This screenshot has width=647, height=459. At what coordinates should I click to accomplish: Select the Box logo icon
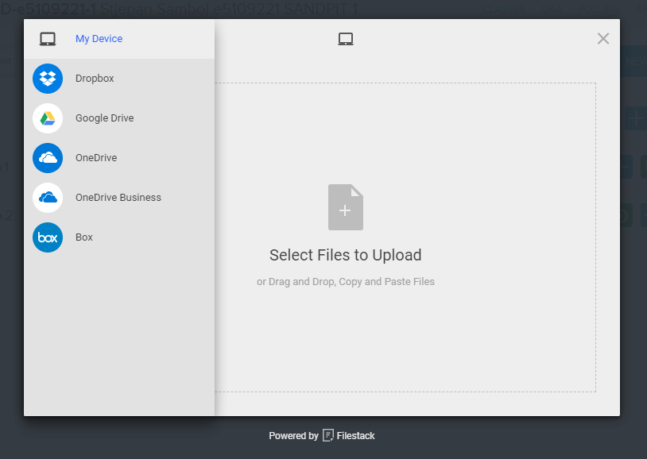tap(48, 237)
